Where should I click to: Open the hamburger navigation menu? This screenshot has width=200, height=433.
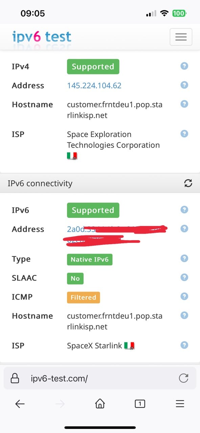pyautogui.click(x=181, y=37)
